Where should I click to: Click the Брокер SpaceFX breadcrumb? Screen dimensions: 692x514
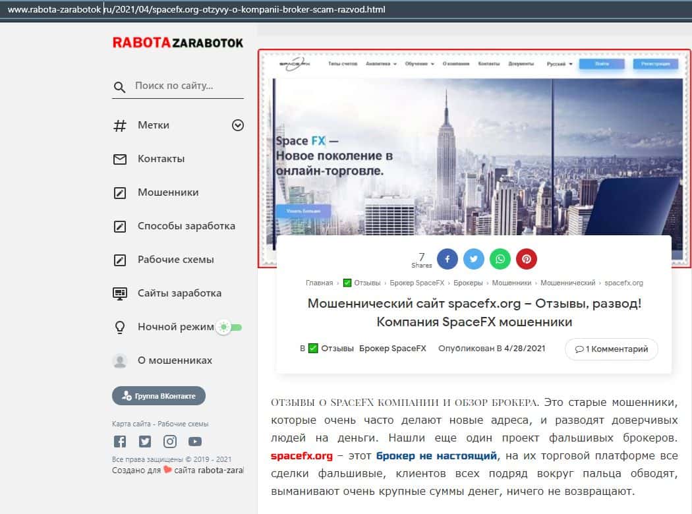click(x=417, y=283)
